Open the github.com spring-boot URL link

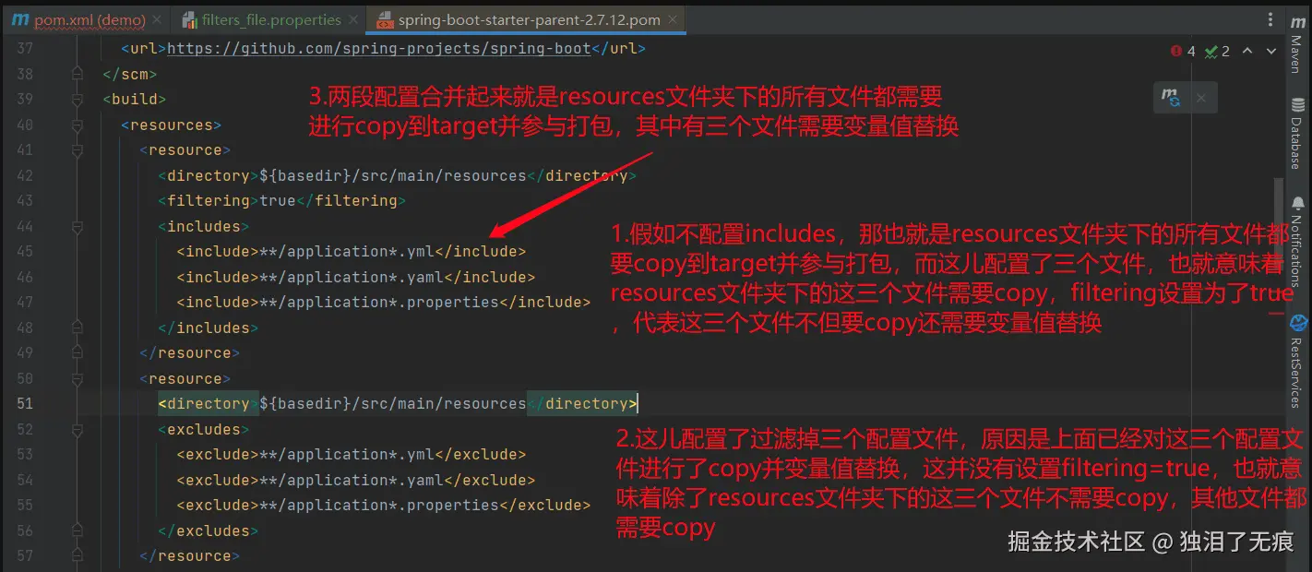(378, 48)
